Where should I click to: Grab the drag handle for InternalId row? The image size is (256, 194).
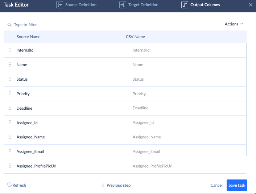10,50
